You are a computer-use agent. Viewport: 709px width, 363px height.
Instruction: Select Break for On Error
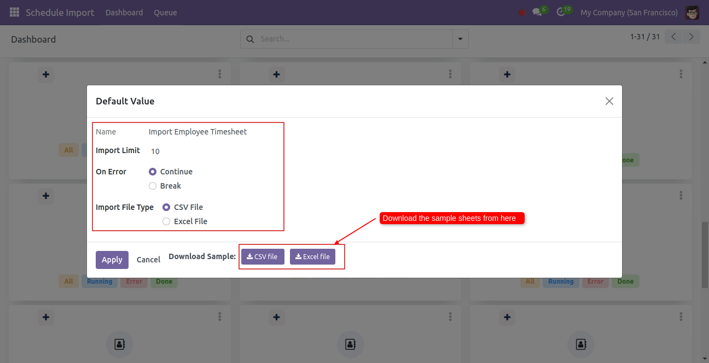153,186
